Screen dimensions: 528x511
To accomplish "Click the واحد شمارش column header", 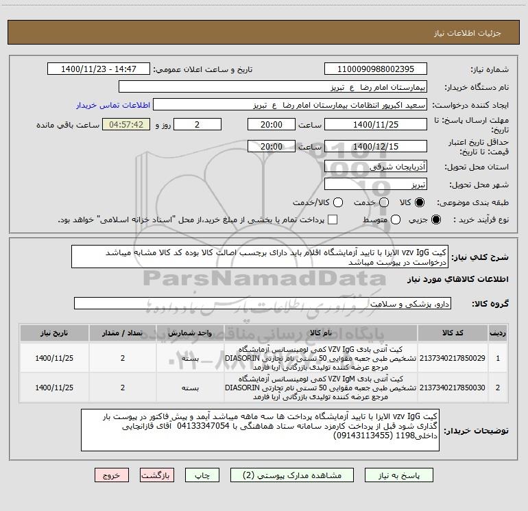I will pyautogui.click(x=190, y=333).
